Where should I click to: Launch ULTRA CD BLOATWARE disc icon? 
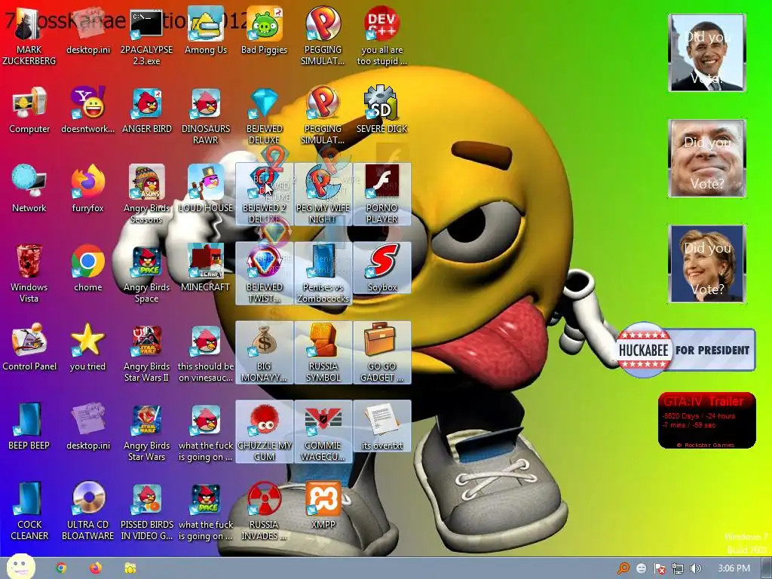[x=87, y=512]
